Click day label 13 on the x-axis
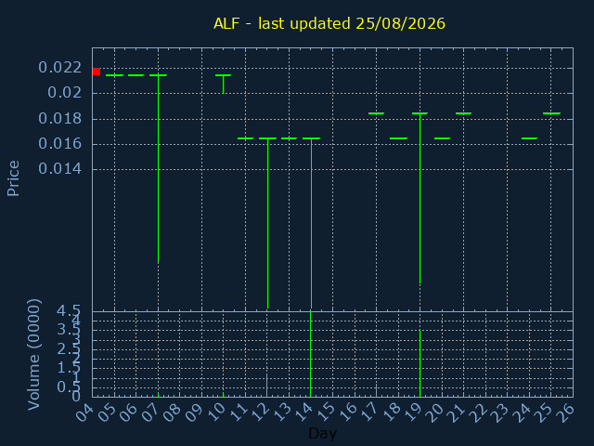 [x=281, y=413]
